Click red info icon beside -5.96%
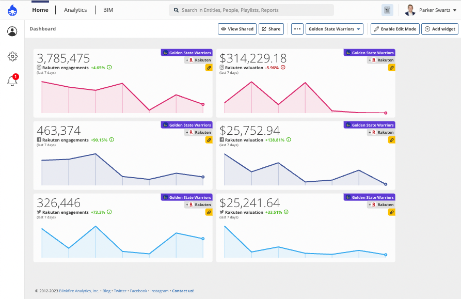 [283, 67]
